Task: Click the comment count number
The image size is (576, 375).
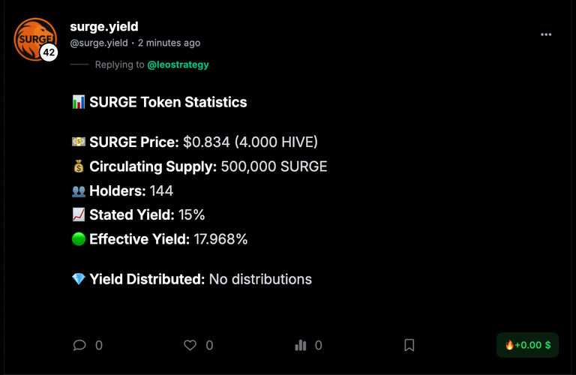Action: [99, 345]
